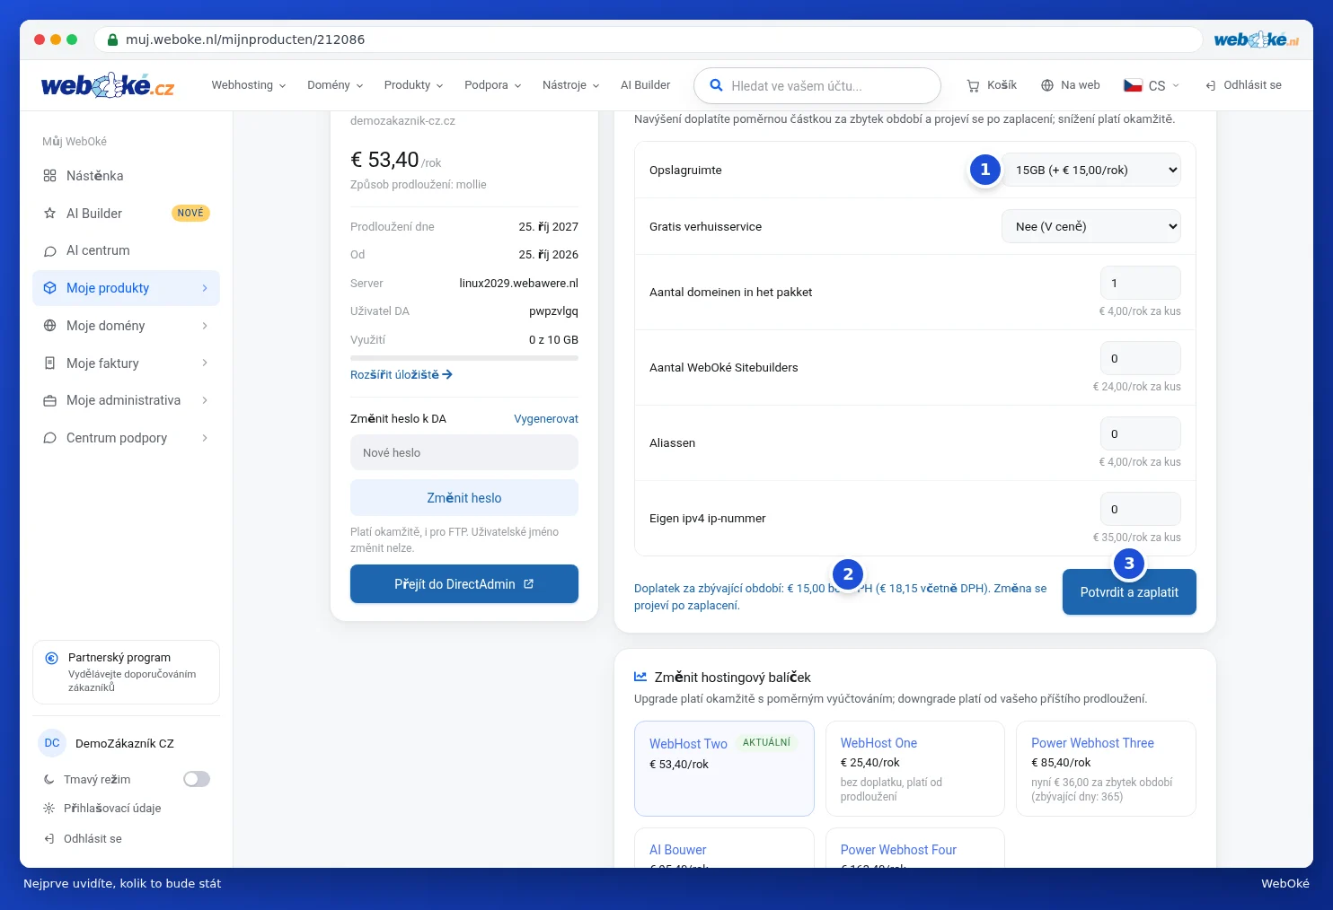Click the WebOké.cz logo
The height and width of the screenshot is (910, 1333).
click(x=108, y=85)
